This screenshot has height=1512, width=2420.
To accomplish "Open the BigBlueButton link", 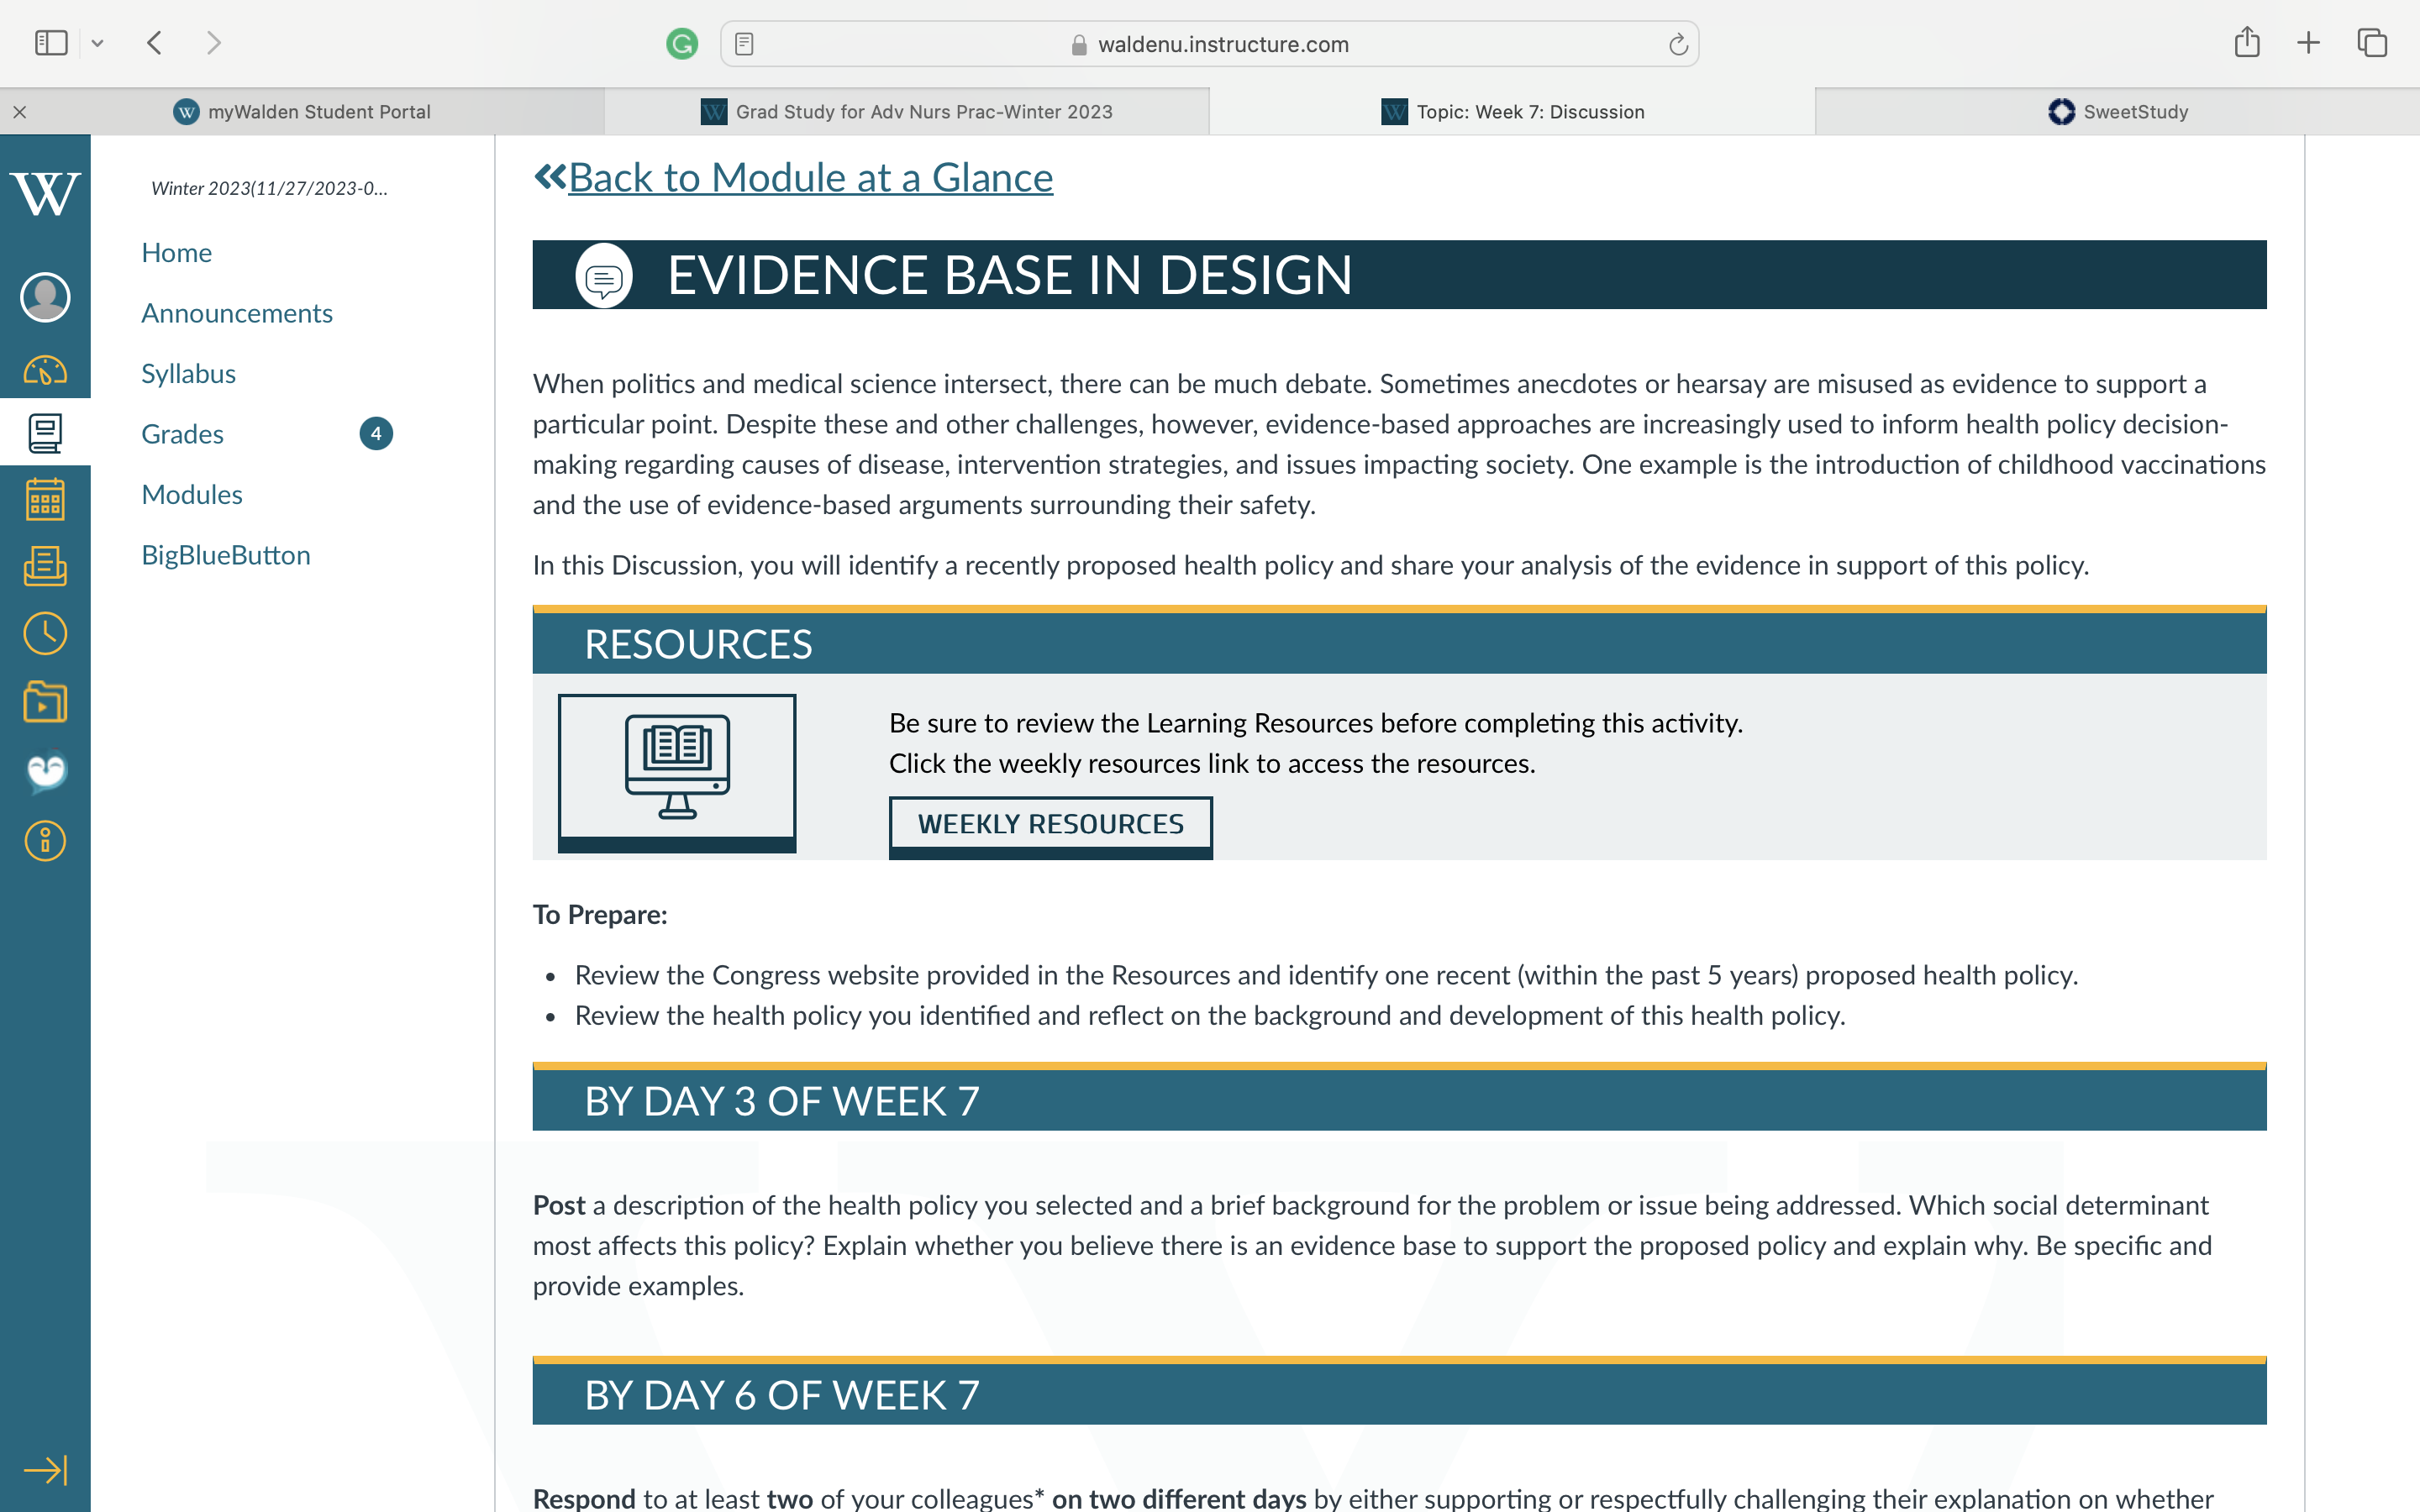I will (226, 555).
